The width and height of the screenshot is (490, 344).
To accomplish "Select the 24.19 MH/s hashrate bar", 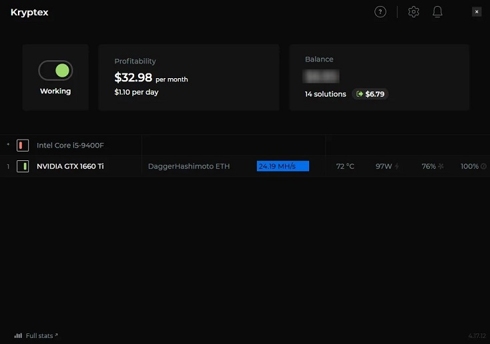I will [x=282, y=166].
